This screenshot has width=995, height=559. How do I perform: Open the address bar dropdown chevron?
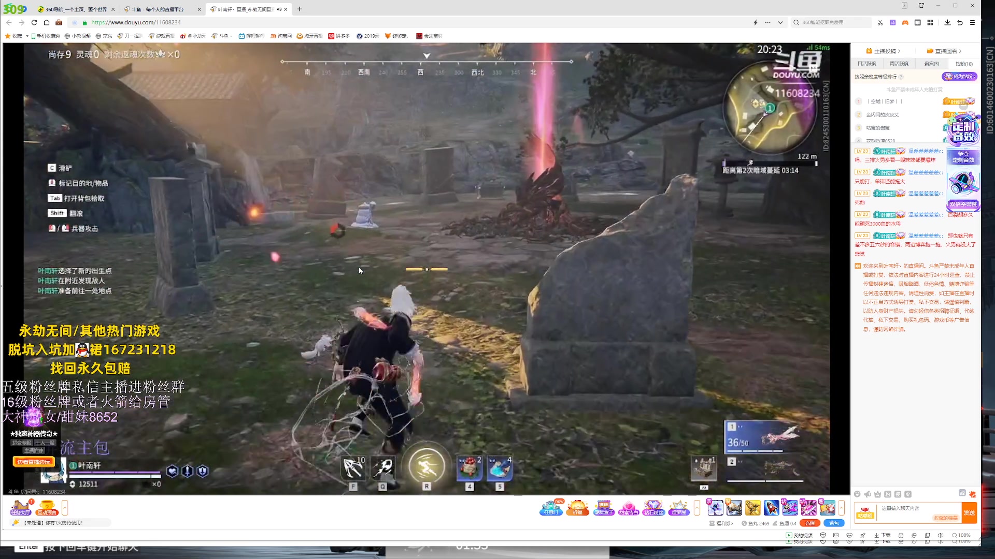pyautogui.click(x=780, y=22)
